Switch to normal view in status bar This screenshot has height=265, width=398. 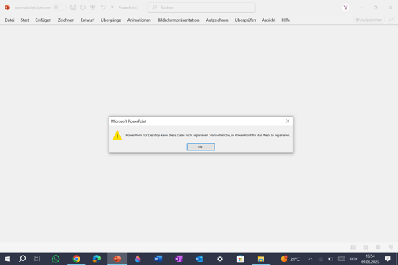(x=353, y=247)
